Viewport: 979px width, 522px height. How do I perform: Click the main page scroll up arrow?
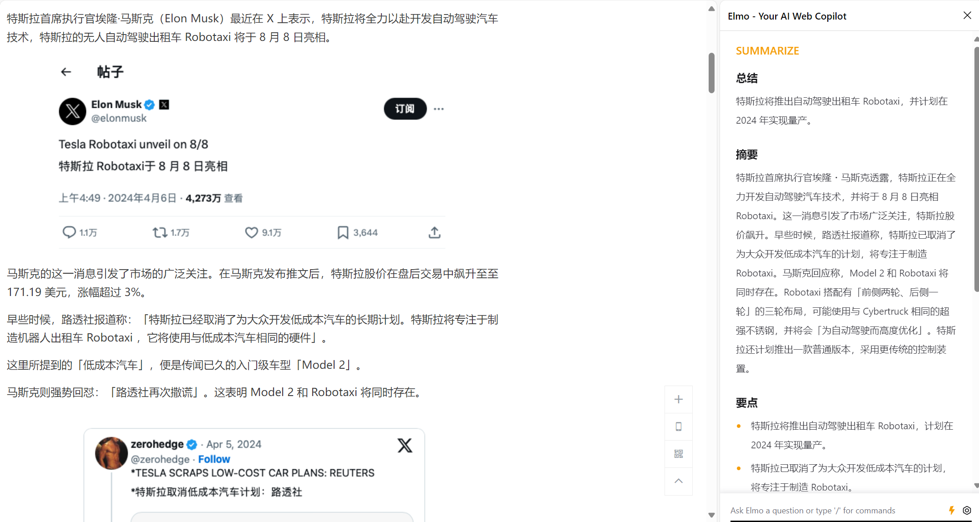tap(711, 9)
